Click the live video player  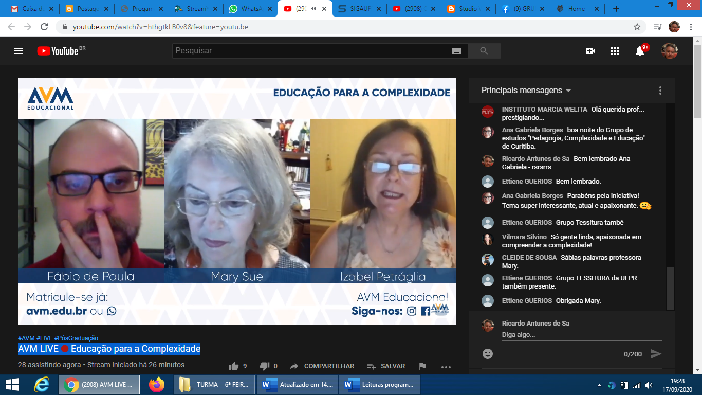(x=237, y=201)
